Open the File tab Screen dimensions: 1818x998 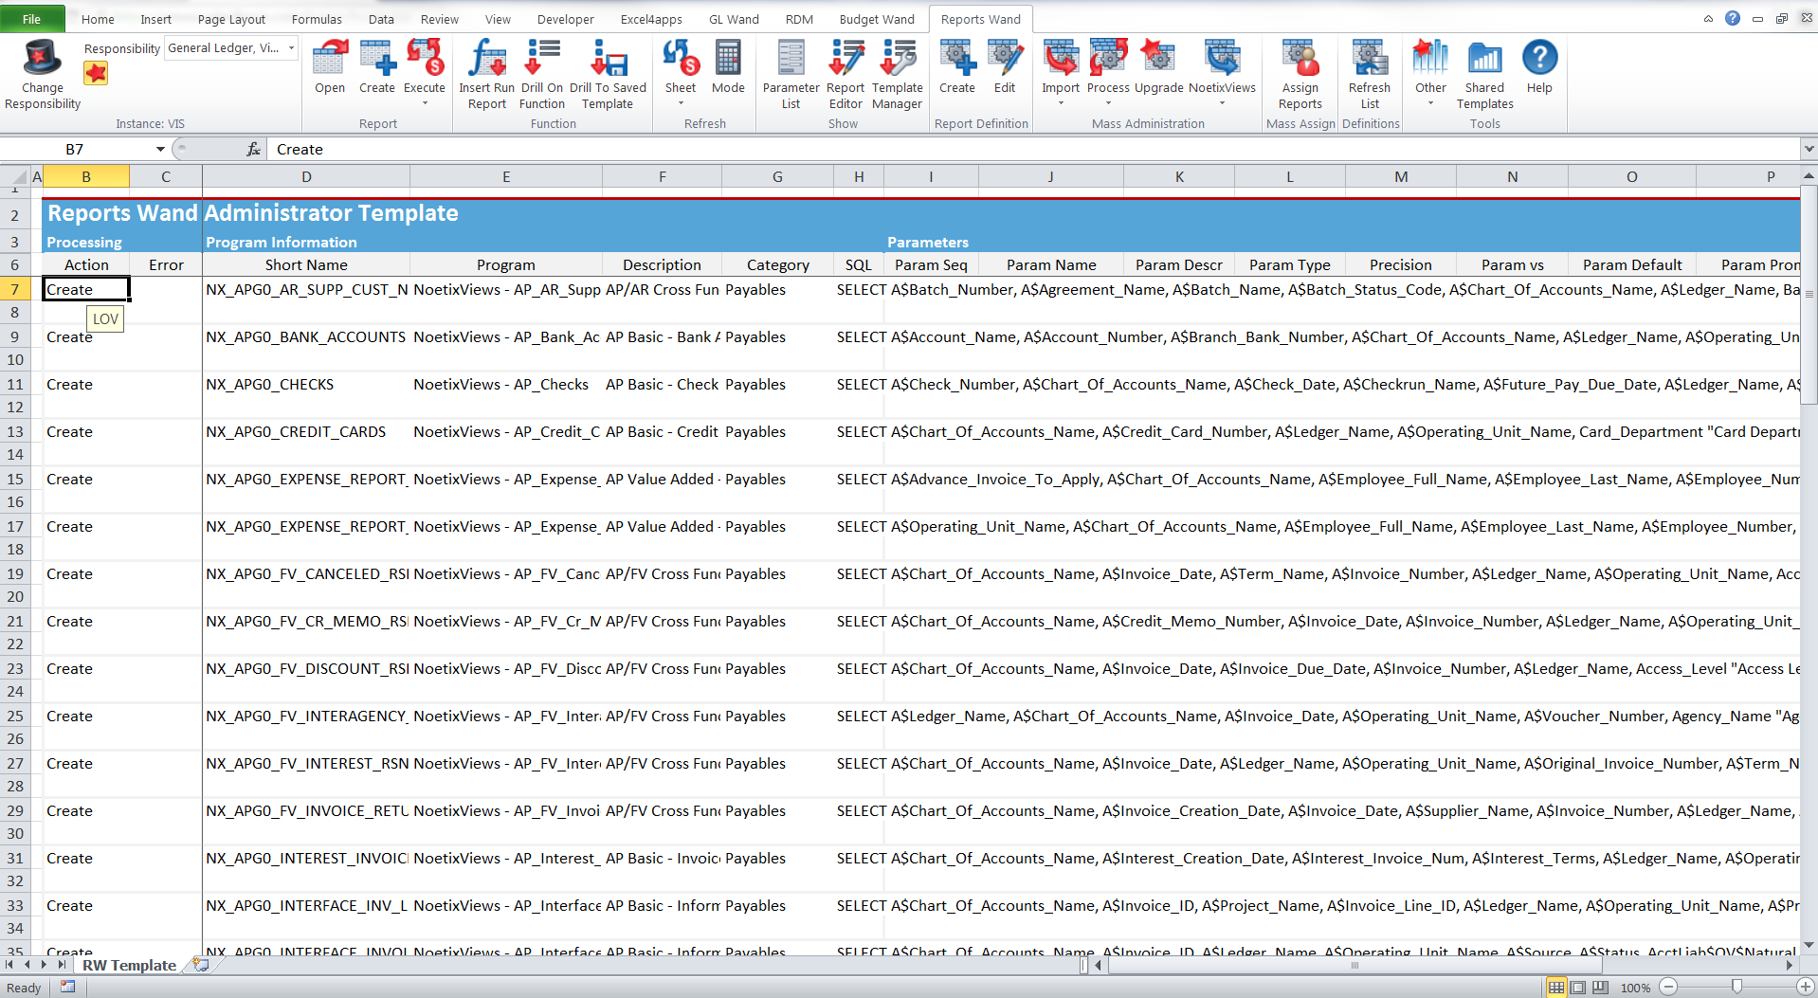[x=32, y=19]
